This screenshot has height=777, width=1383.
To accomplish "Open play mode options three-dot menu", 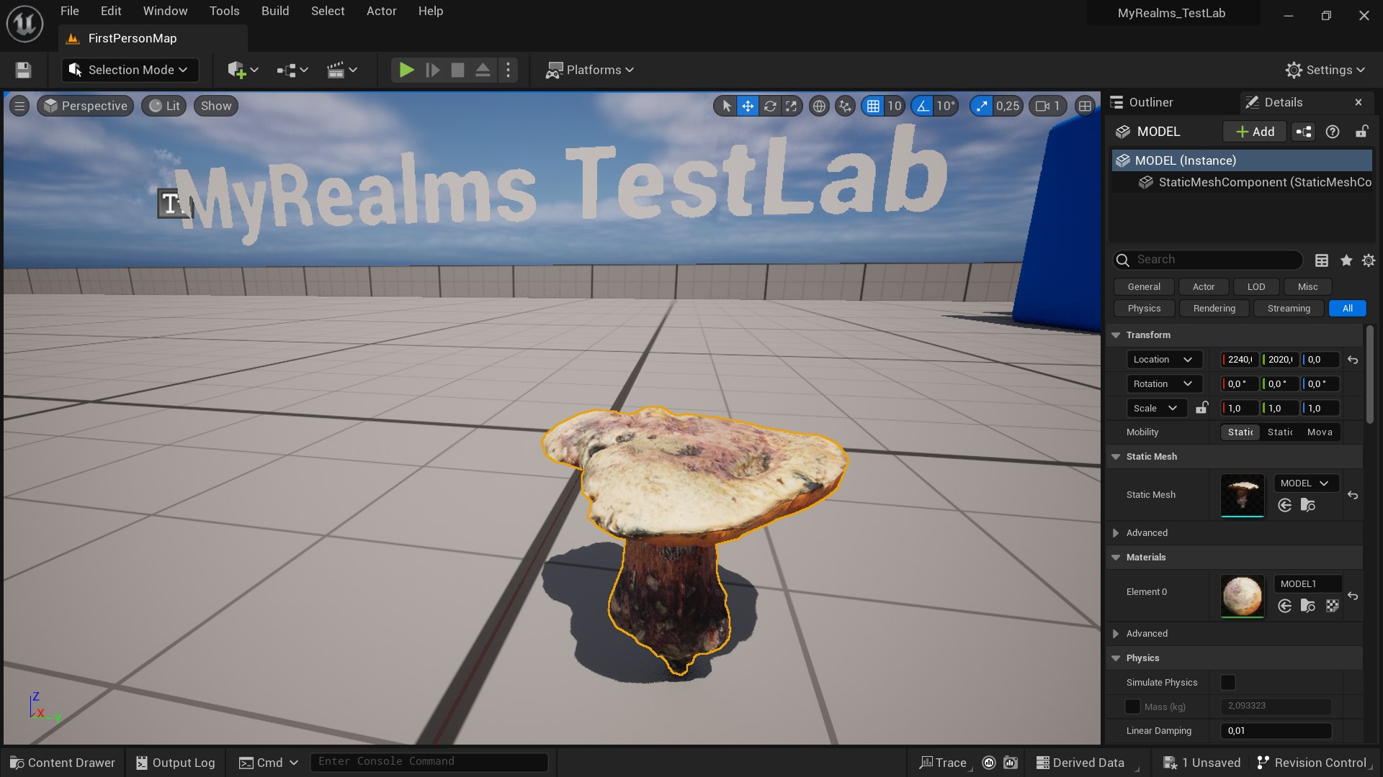I will click(x=508, y=70).
